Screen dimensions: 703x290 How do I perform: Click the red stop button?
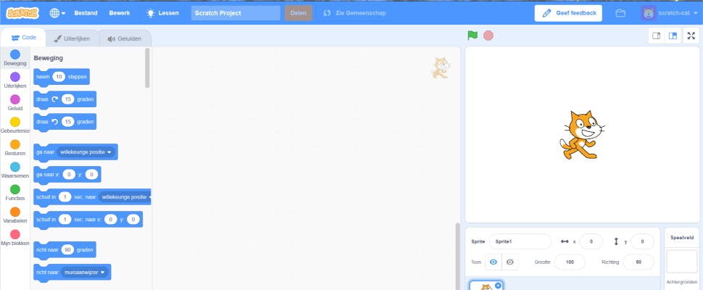coord(488,36)
